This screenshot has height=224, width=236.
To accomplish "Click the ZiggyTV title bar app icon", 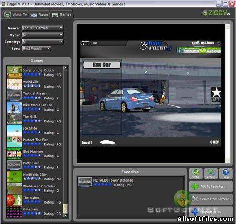I will click(x=3, y=4).
